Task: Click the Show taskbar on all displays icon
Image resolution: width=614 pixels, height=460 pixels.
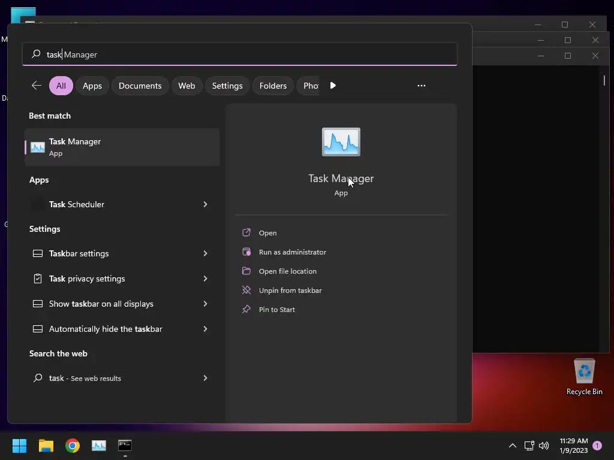Action: click(38, 304)
